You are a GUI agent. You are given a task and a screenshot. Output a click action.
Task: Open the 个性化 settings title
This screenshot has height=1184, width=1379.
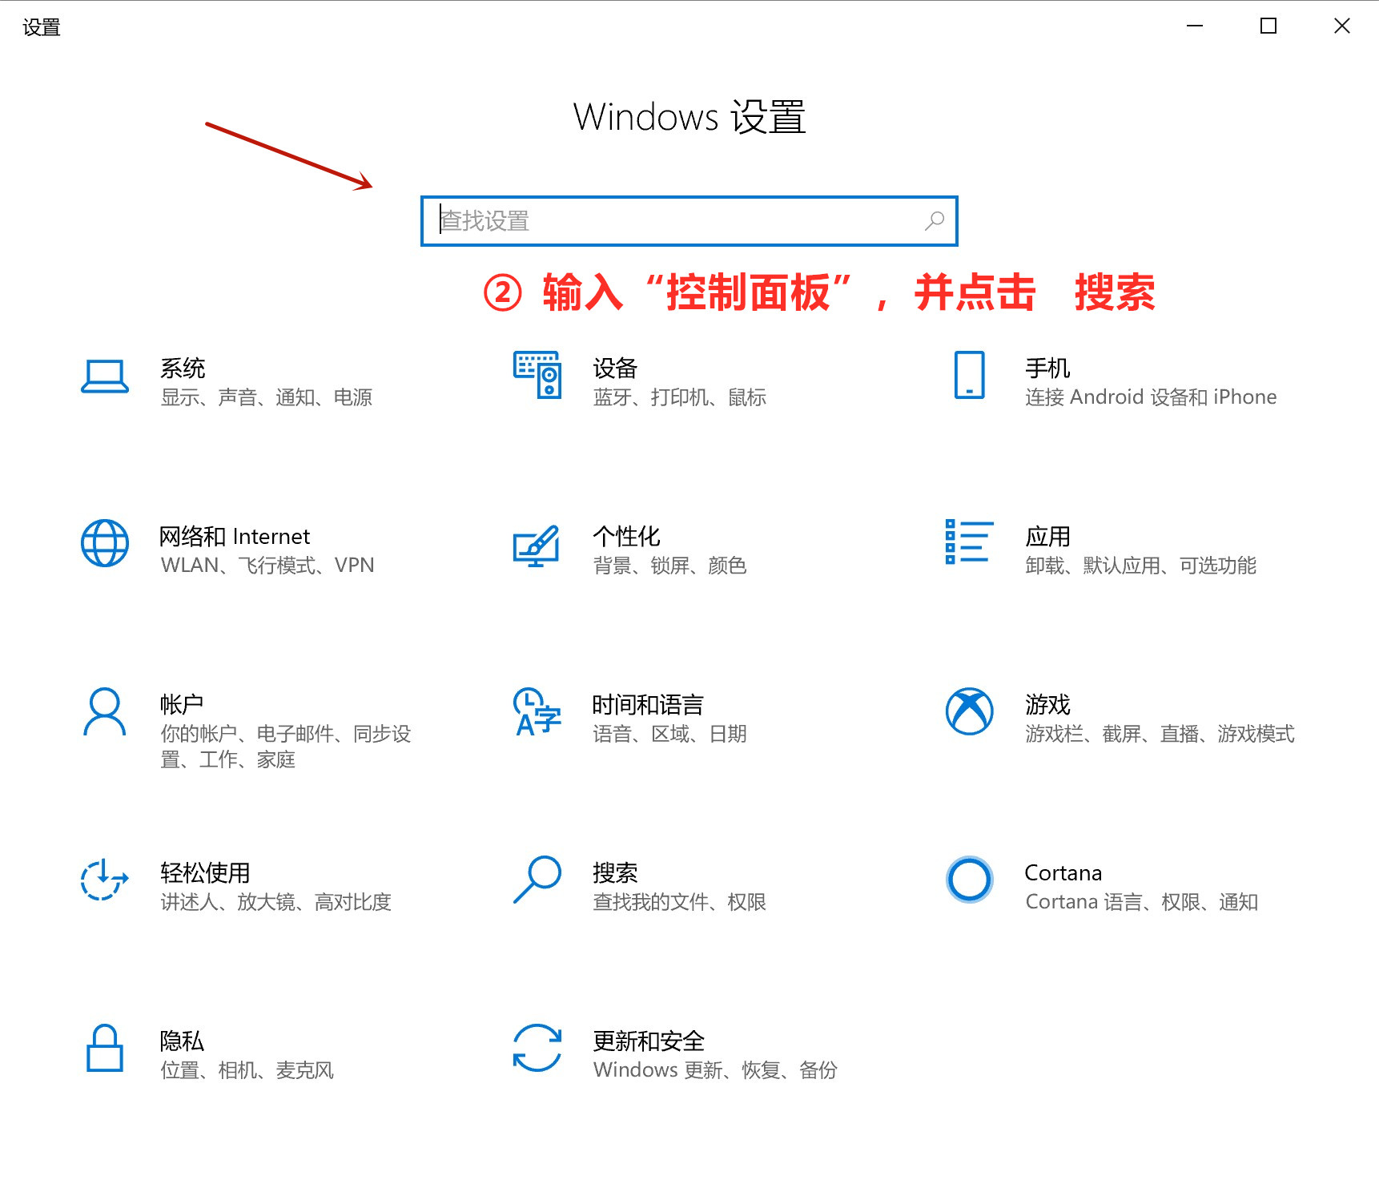click(626, 536)
